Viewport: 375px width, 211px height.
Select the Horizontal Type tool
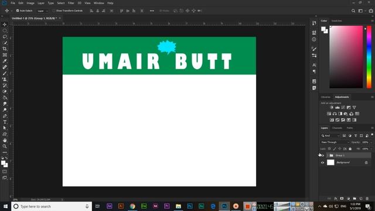click(5, 122)
